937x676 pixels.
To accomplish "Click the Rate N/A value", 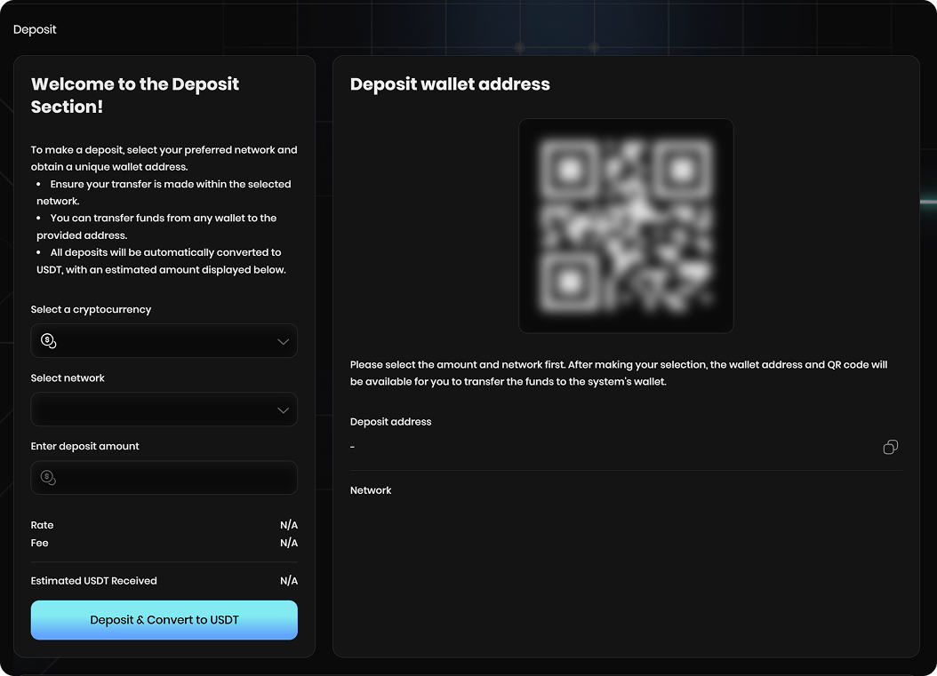I will click(x=289, y=525).
